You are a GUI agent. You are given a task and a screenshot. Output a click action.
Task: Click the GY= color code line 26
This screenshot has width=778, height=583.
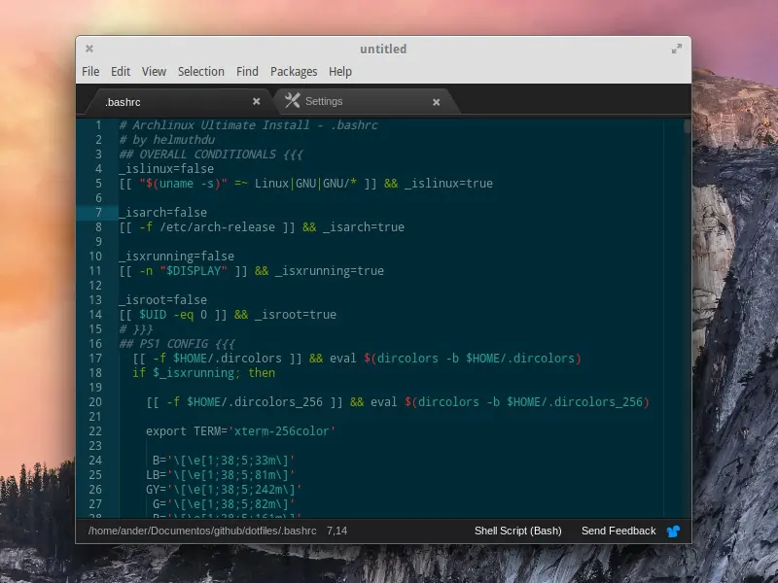pyautogui.click(x=224, y=490)
